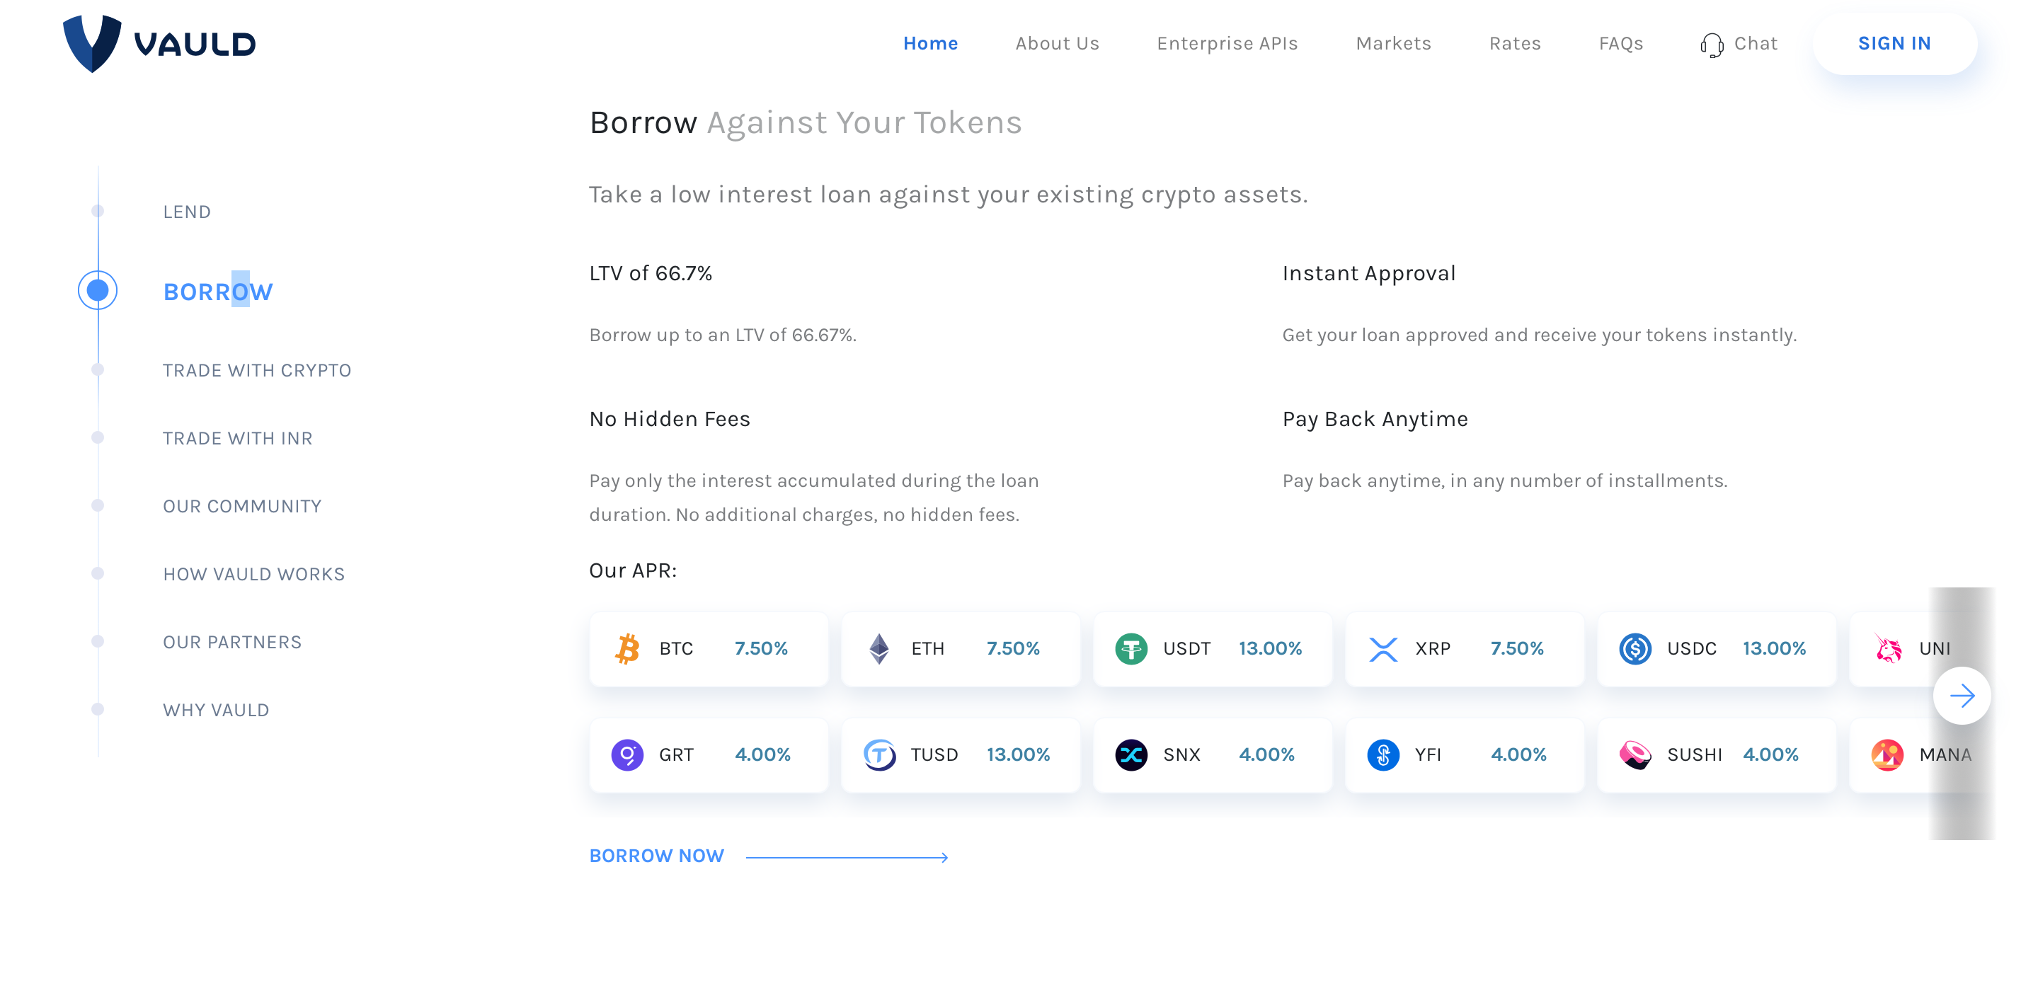Click the active Borrow timeline dot
Image resolution: width=2038 pixels, height=988 pixels.
(x=97, y=290)
